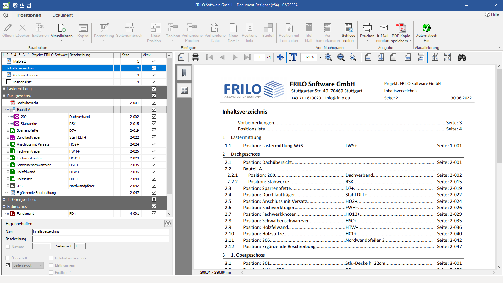Collapse the Dachgeschoss chapter

point(4,96)
